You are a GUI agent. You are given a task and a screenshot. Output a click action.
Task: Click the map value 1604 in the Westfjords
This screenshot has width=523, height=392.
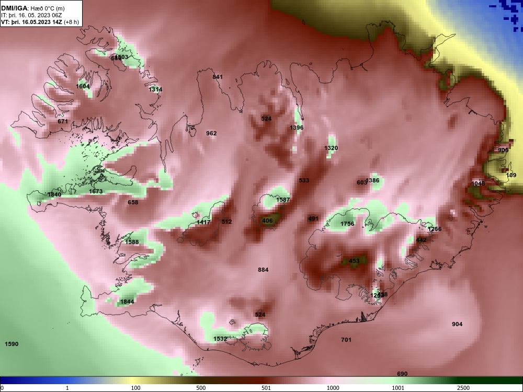83,86
